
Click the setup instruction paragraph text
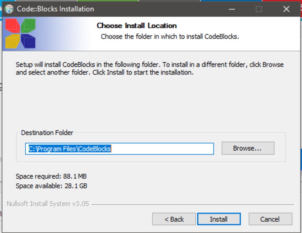pos(150,68)
